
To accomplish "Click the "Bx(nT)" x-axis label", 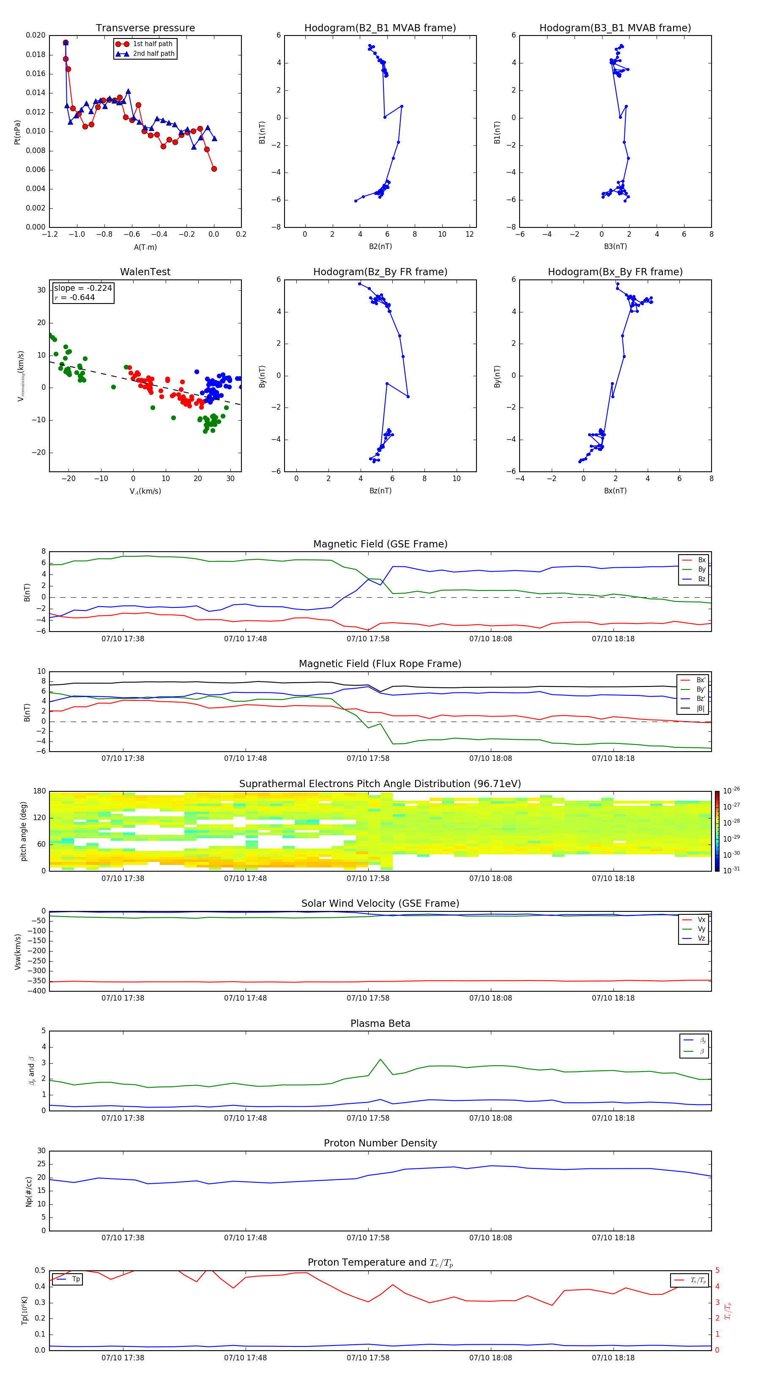I will 615,491.
